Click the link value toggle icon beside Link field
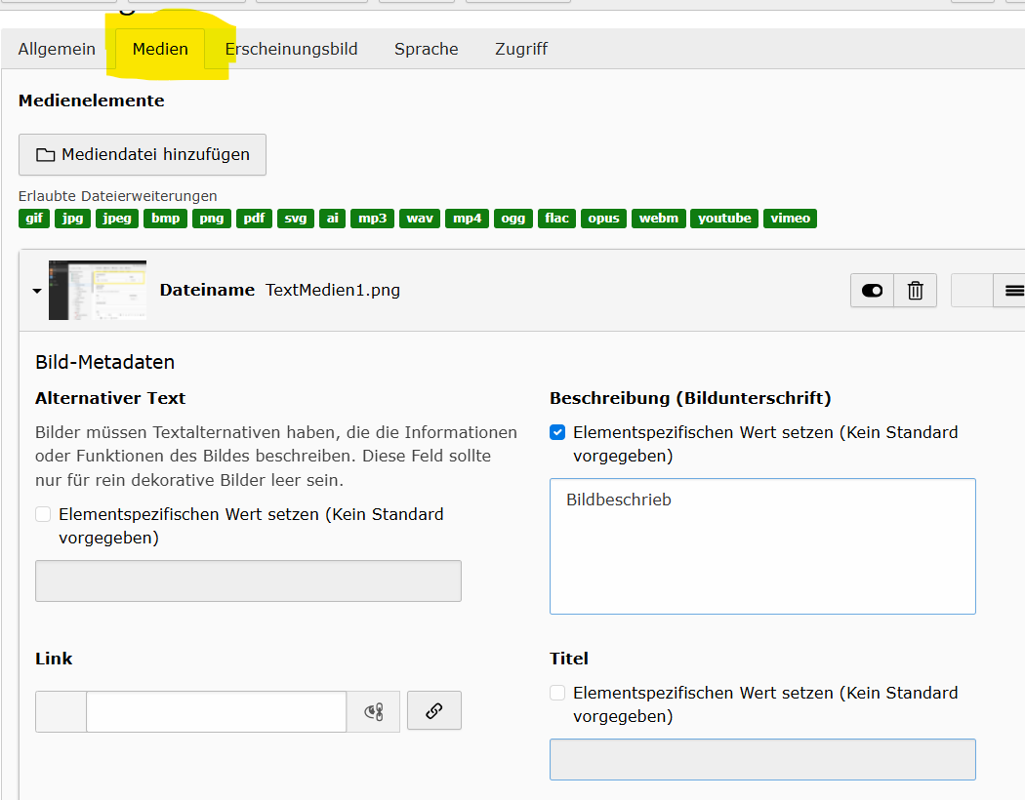 pos(373,712)
